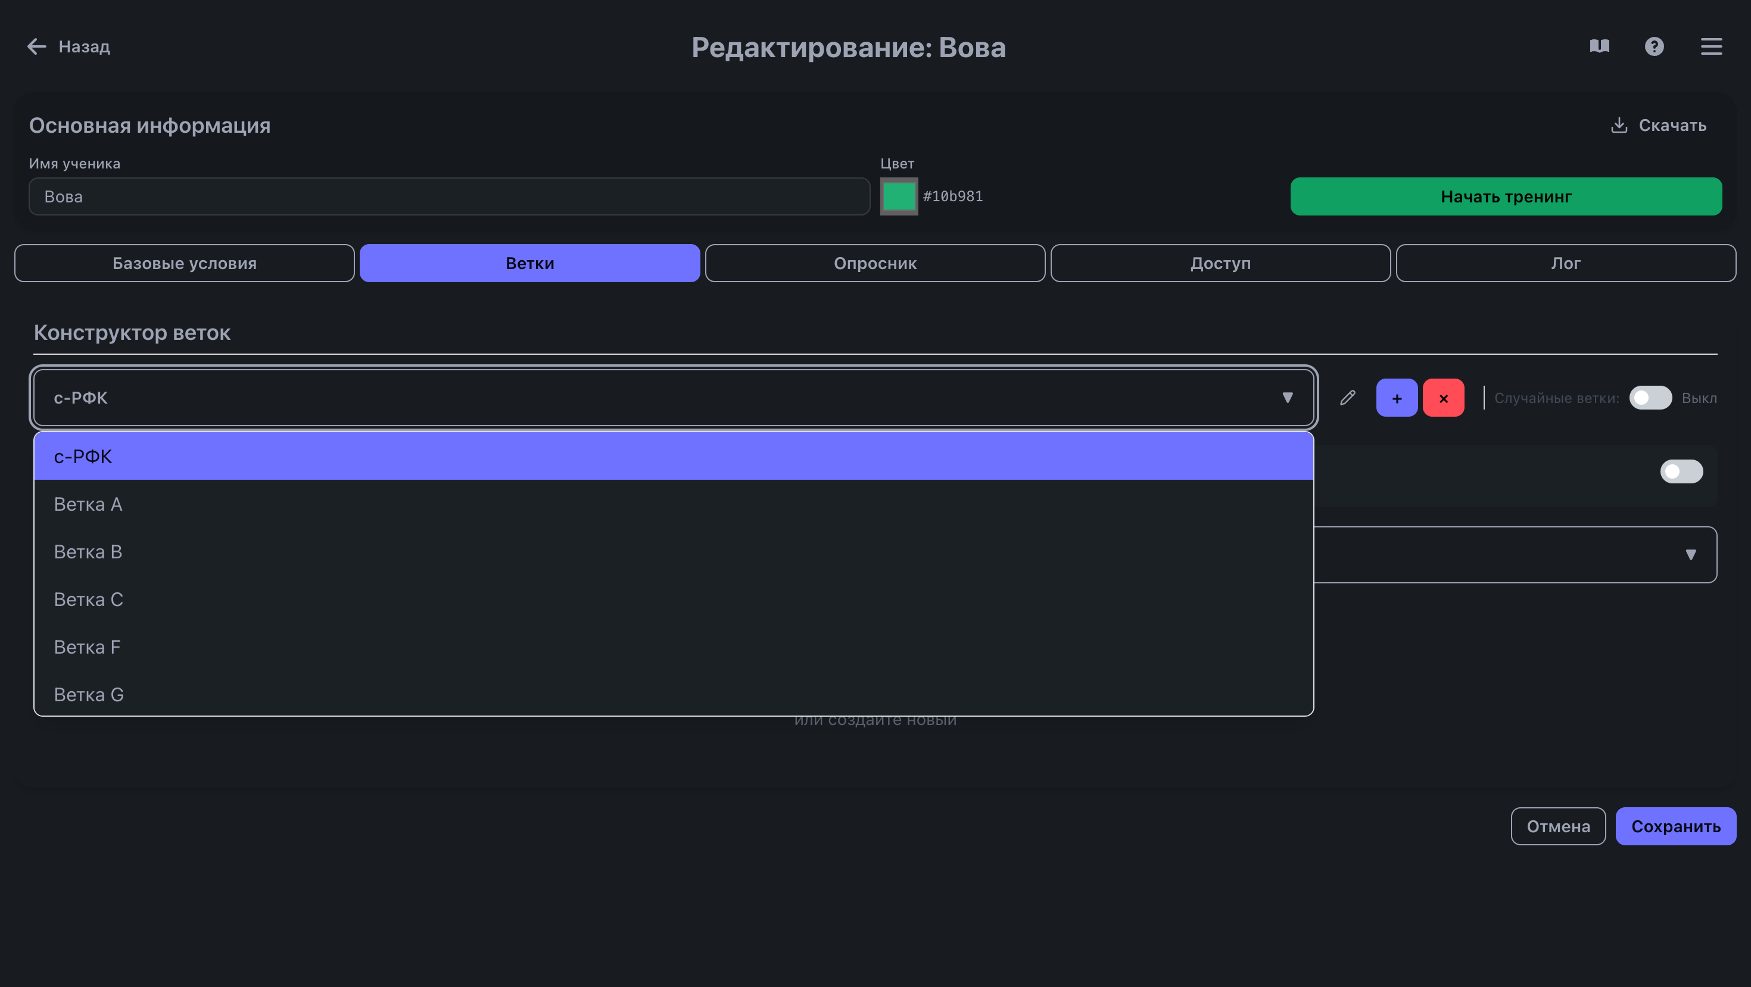Expand the lower right dropdown arrow

coord(1690,555)
